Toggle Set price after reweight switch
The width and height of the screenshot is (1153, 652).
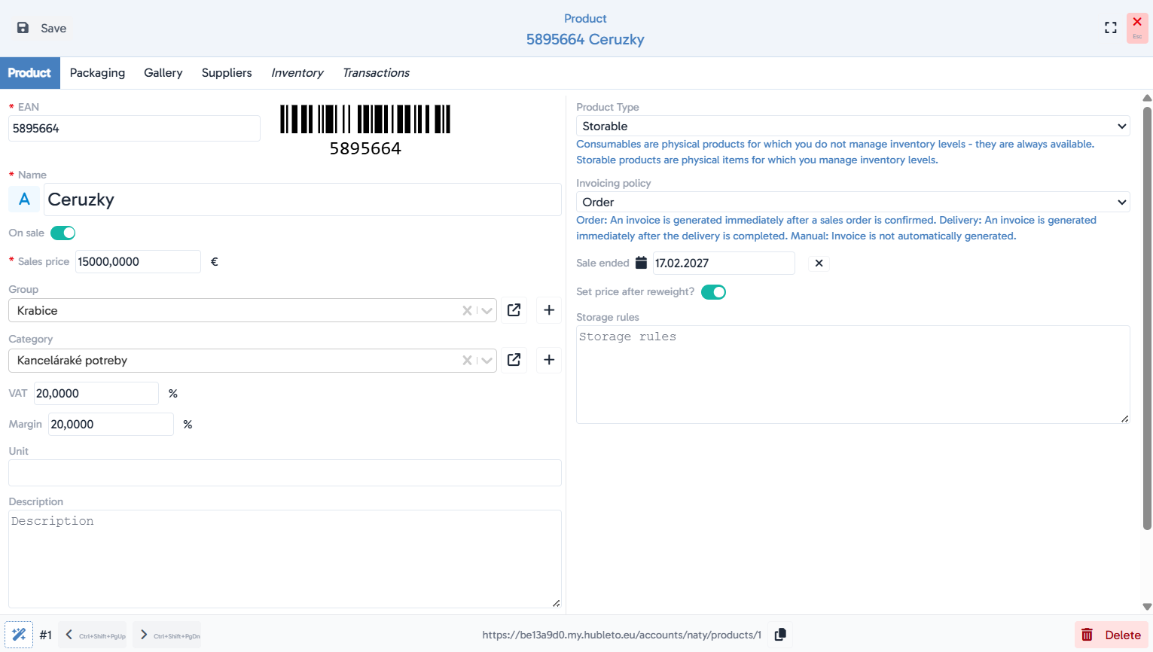713,292
